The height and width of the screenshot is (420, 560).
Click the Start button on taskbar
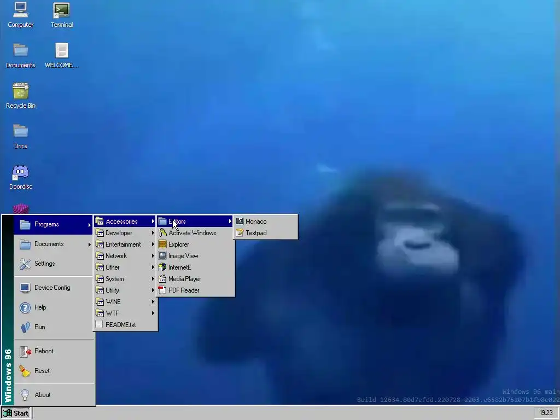coord(16,413)
